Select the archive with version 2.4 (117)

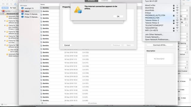92,63
